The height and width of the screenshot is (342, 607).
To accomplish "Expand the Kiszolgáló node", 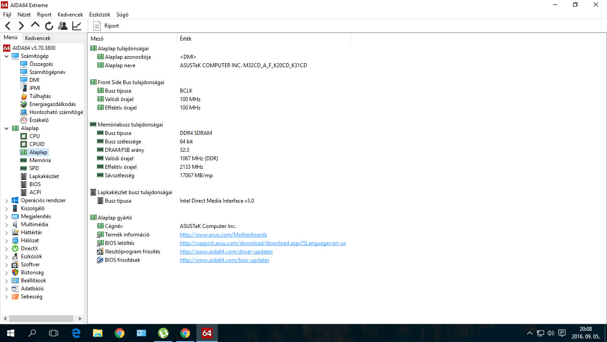I will click(x=6, y=208).
